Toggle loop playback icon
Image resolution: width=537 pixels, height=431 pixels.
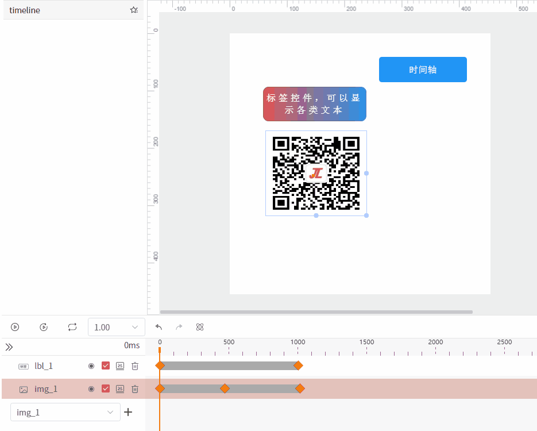[72, 327]
